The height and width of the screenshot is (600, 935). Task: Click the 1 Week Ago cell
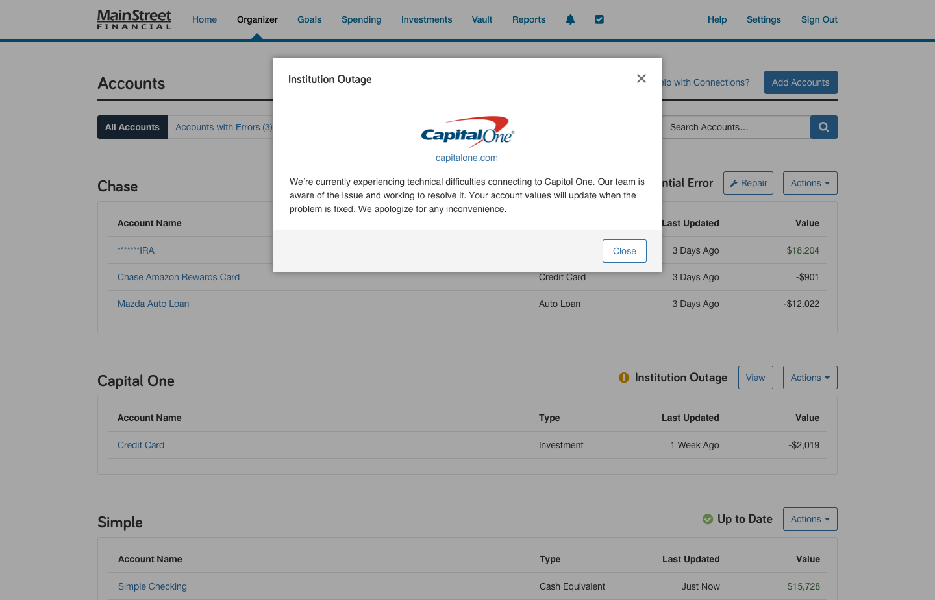point(695,445)
